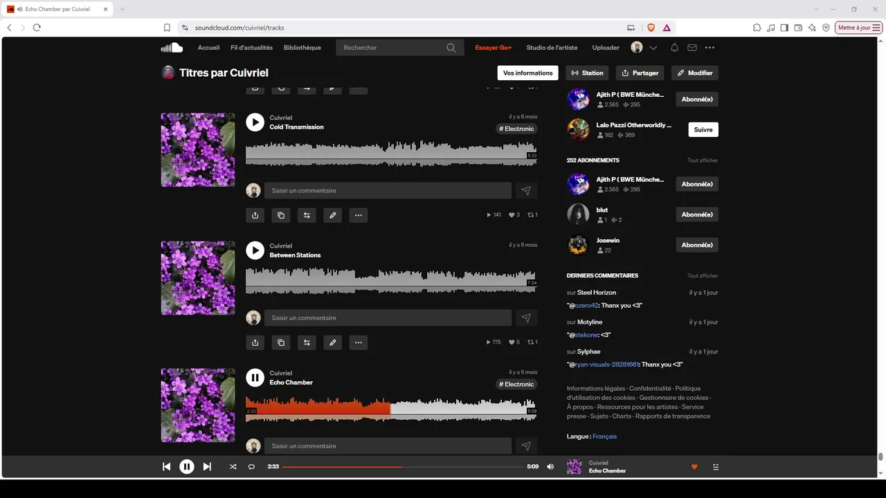Open the browser extensions puzzle icon

coord(757,28)
